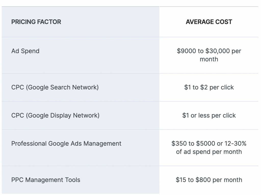
Task: Select the Professional Google Ads Management label
Action: (x=66, y=144)
